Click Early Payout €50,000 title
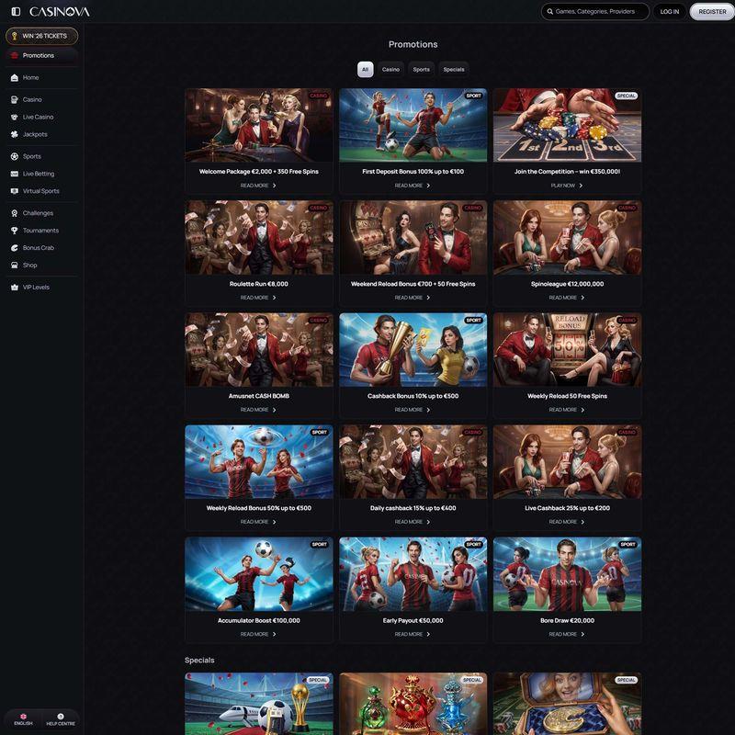Image resolution: width=735 pixels, height=735 pixels. [x=413, y=621]
